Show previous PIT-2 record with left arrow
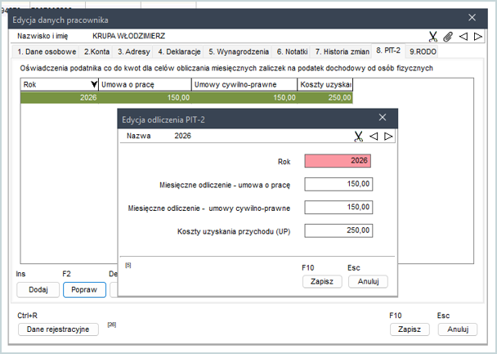Image resolution: width=497 pixels, height=354 pixels. pyautogui.click(x=374, y=137)
